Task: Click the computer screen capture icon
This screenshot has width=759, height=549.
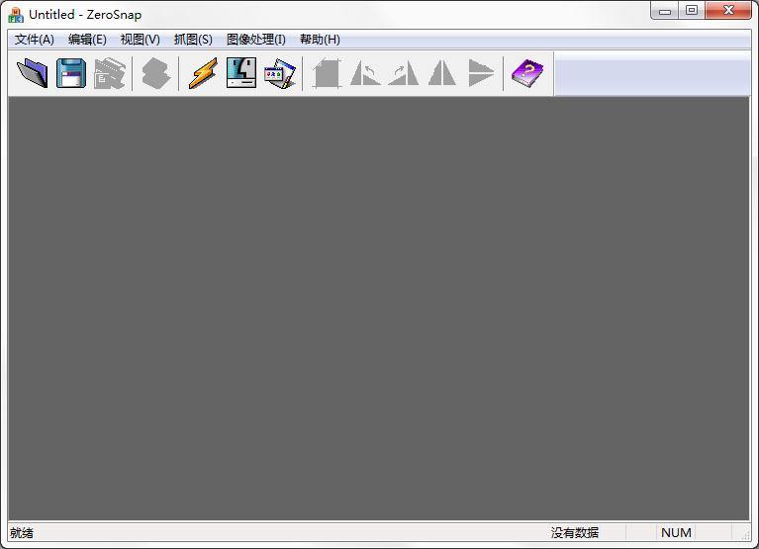Action: 240,73
